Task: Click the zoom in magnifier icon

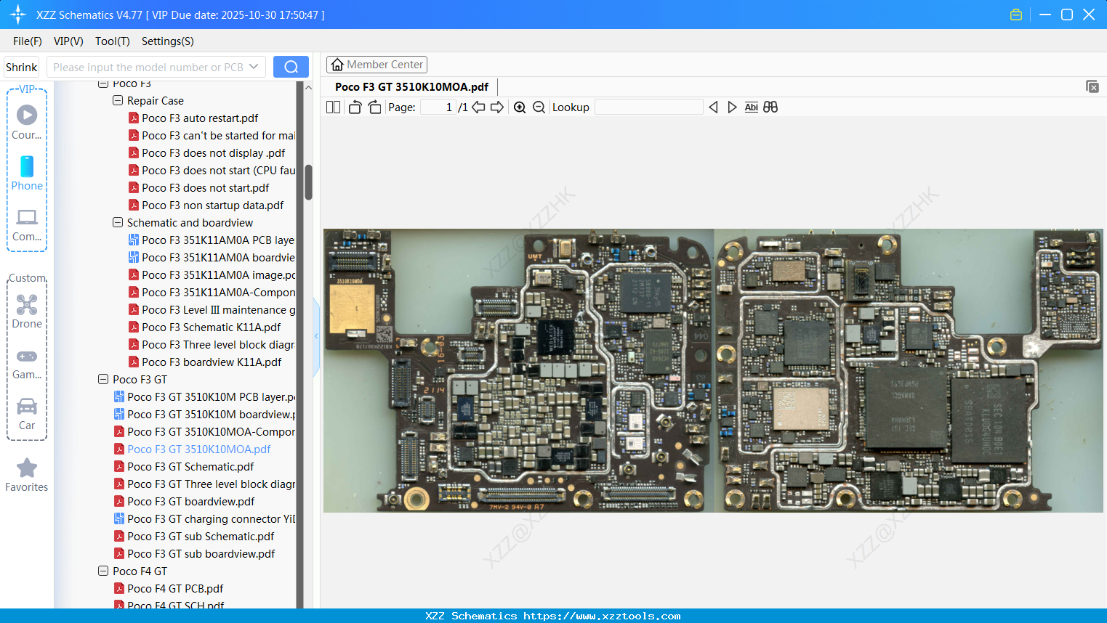Action: [520, 107]
